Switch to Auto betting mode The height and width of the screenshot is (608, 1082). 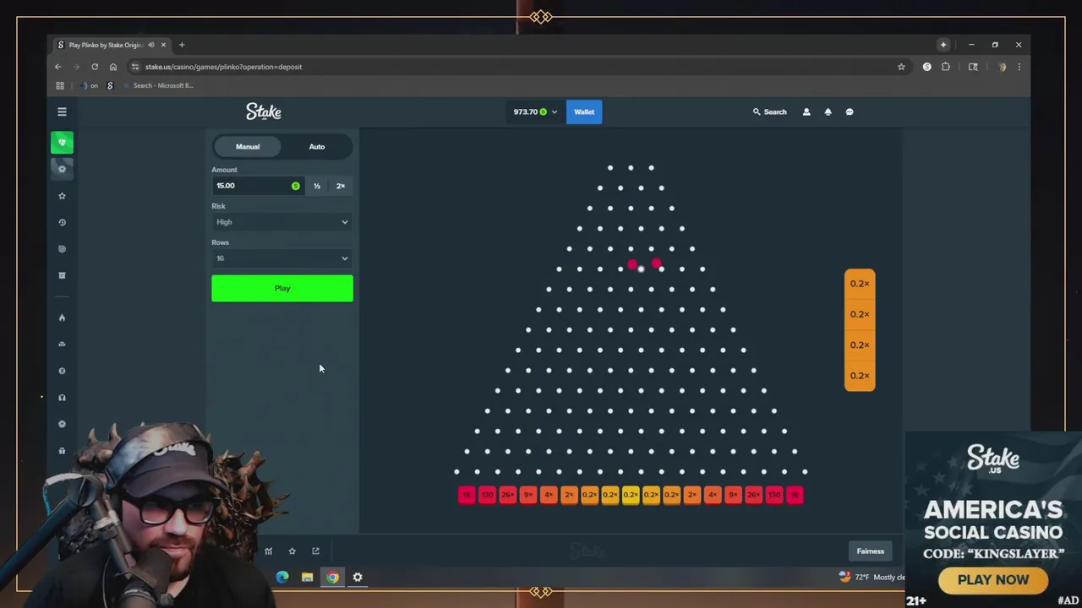coord(317,147)
